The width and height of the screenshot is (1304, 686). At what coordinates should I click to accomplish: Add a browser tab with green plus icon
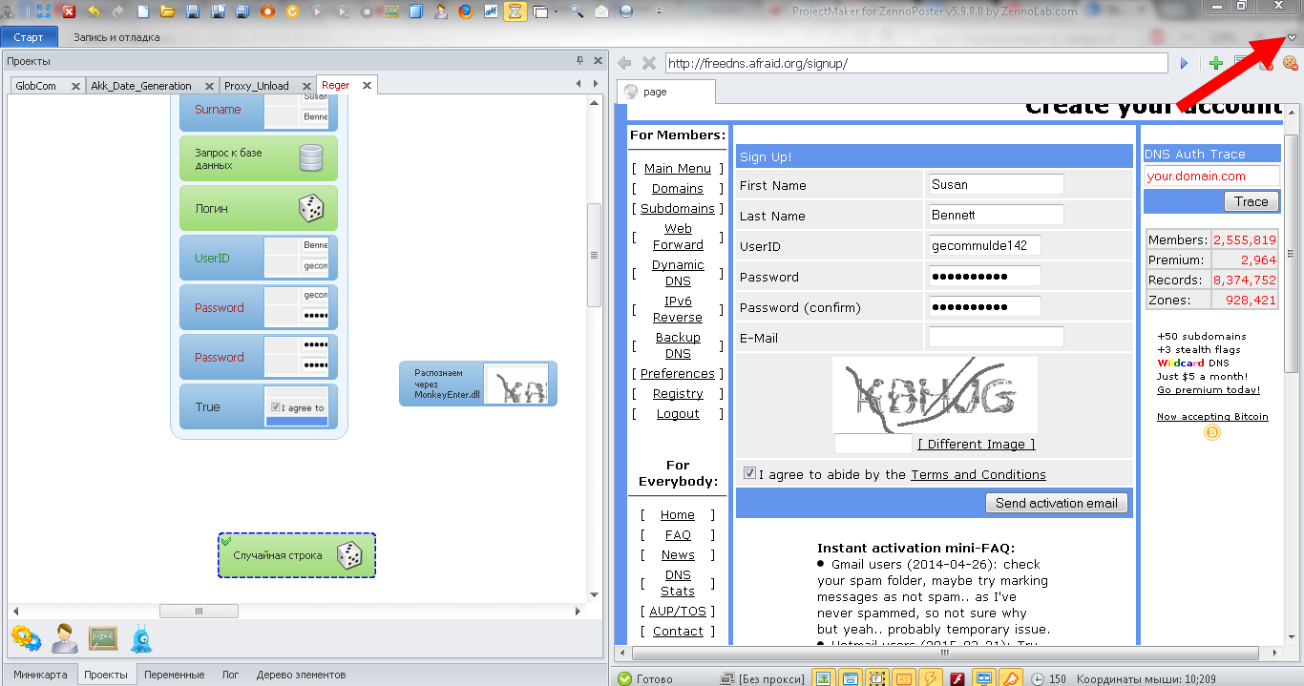point(1216,63)
